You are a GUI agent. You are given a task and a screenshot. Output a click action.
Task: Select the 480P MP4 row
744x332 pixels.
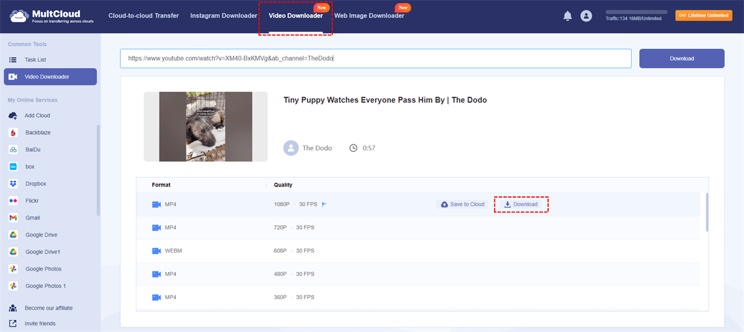point(418,274)
